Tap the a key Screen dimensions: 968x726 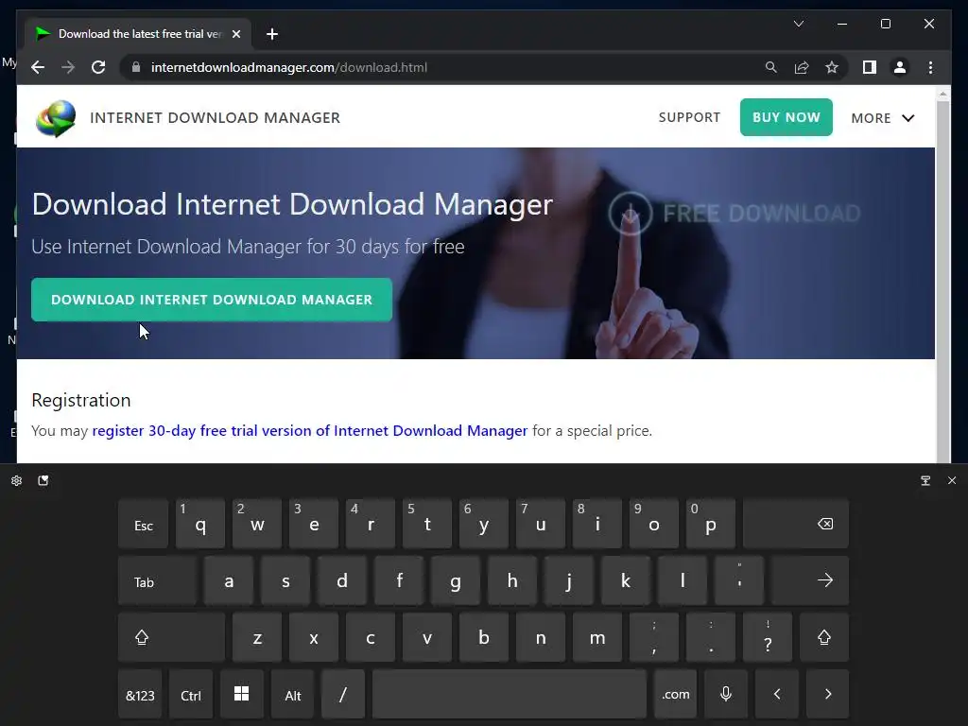tap(229, 581)
